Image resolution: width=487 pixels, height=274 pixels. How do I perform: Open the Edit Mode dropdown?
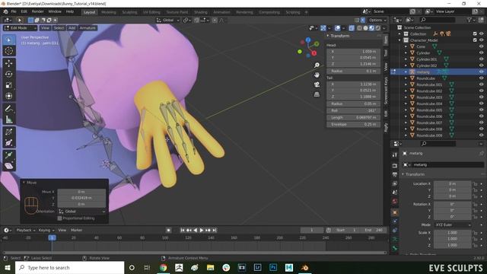click(x=21, y=28)
